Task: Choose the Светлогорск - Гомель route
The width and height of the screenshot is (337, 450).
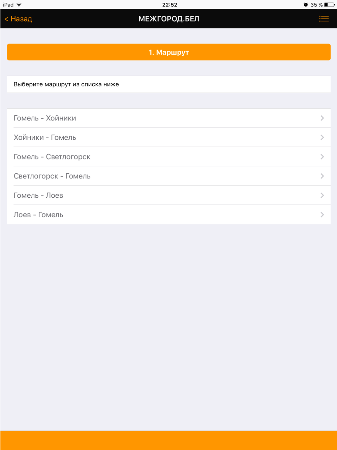Action: [168, 176]
